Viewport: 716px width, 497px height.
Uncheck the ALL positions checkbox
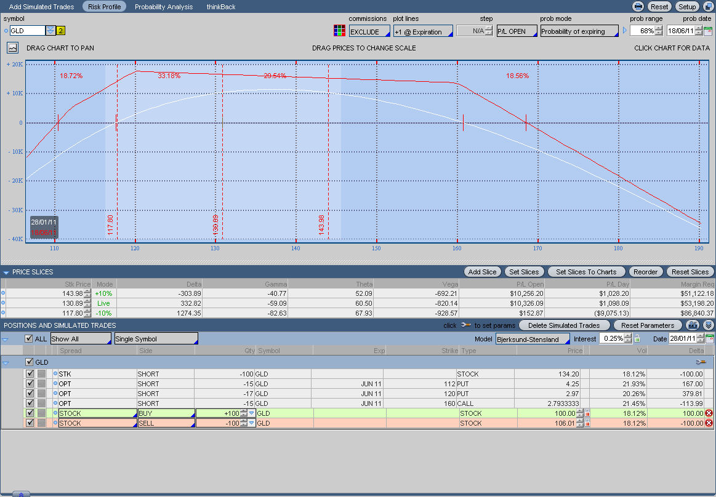(29, 339)
